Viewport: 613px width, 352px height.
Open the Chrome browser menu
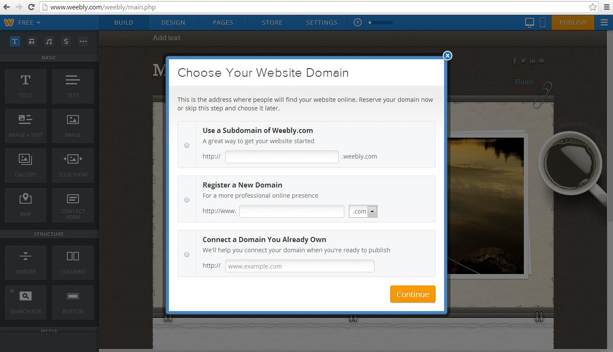(607, 7)
